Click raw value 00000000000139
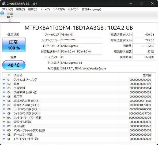158x145 pixels. click(140, 84)
